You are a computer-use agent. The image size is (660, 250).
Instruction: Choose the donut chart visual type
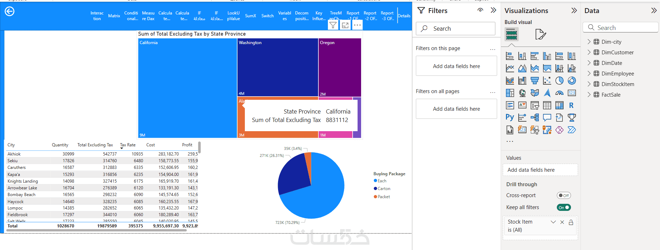(572, 81)
